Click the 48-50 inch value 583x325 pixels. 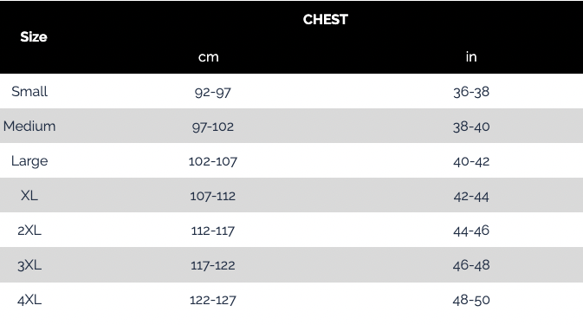(471, 300)
